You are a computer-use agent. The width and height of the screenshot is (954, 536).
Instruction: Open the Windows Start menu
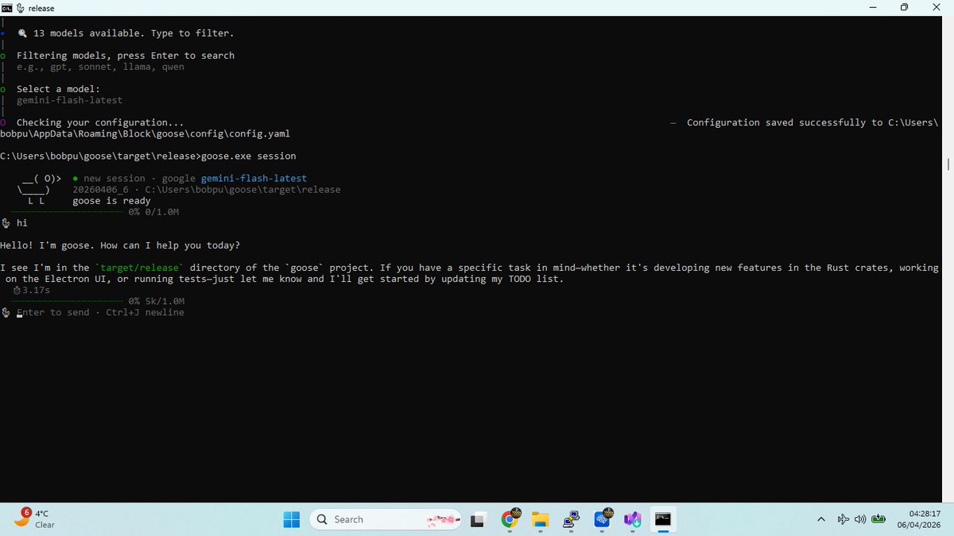click(292, 519)
